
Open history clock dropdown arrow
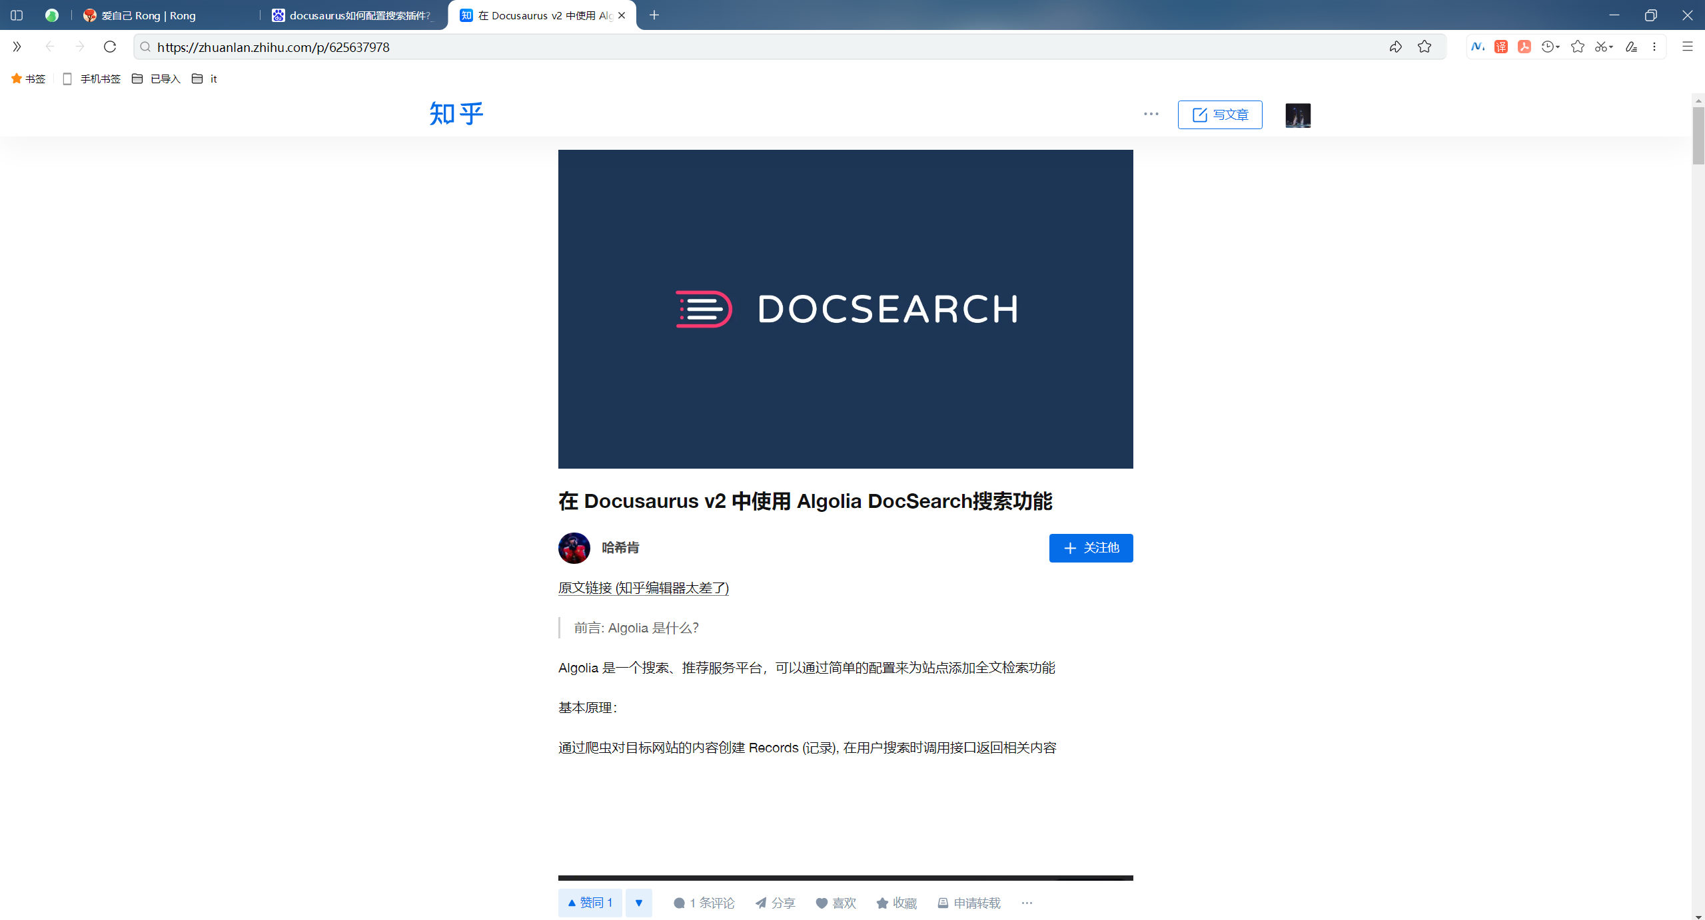[1558, 47]
